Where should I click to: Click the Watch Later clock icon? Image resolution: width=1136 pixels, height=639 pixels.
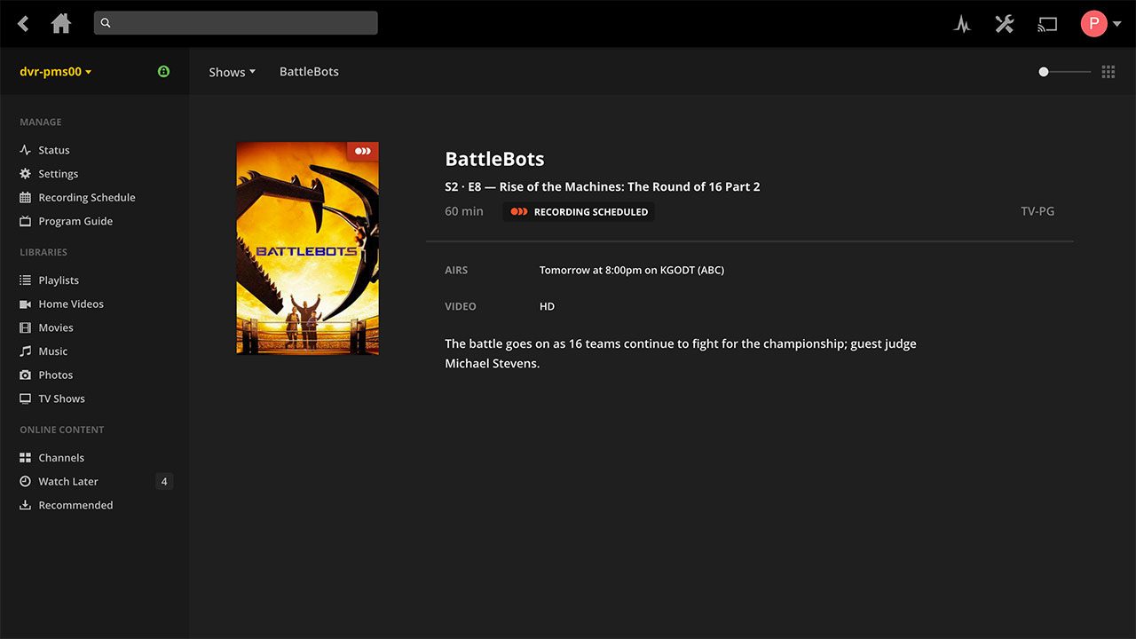[x=26, y=482]
